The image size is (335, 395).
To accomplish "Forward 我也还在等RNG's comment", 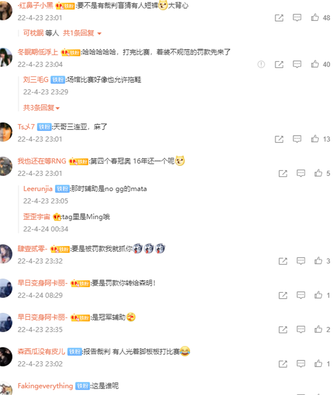I will coord(283,173).
